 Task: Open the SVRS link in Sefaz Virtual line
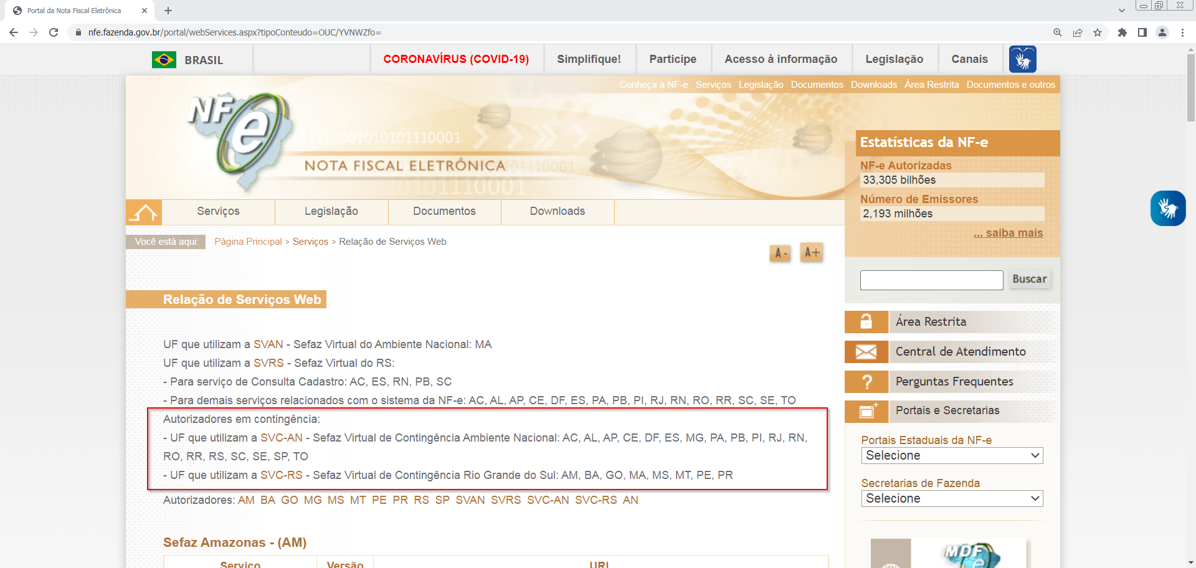pos(268,363)
